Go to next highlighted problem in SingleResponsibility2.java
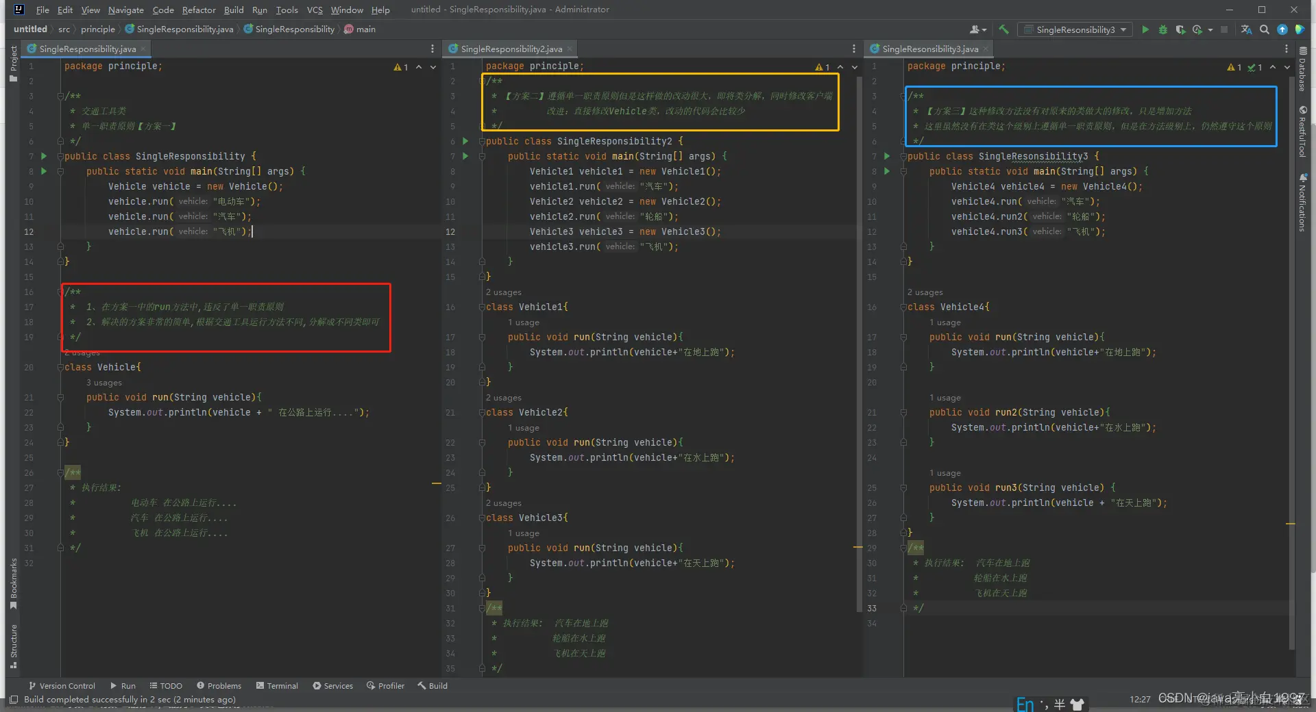 tap(855, 67)
